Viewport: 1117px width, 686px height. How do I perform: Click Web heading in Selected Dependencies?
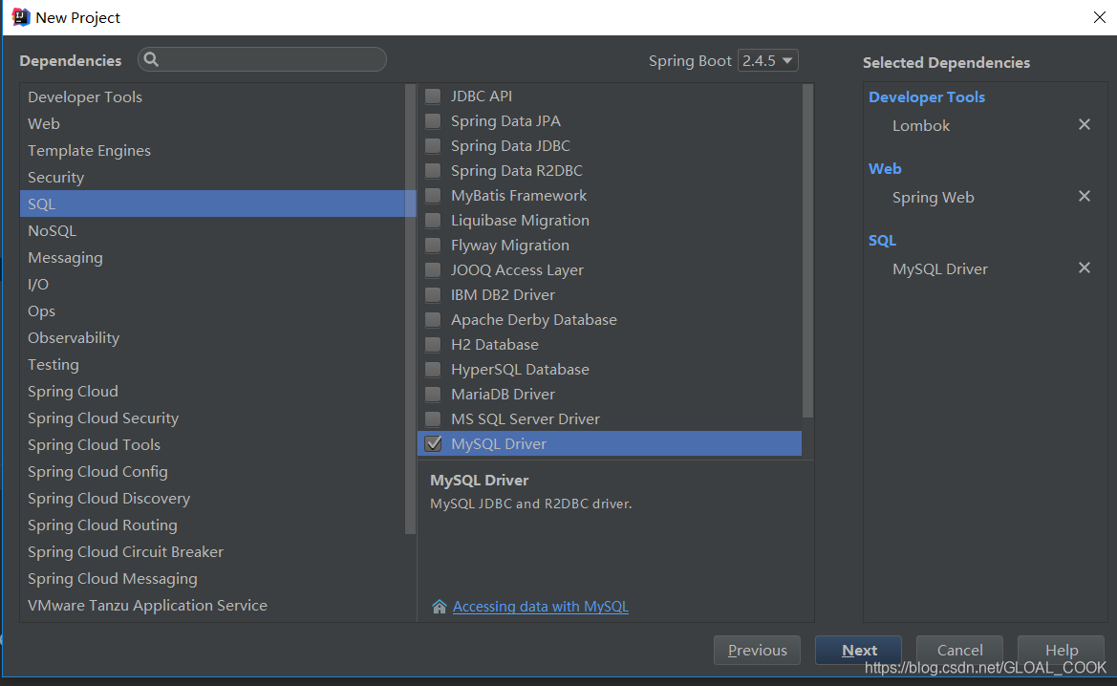pos(885,169)
